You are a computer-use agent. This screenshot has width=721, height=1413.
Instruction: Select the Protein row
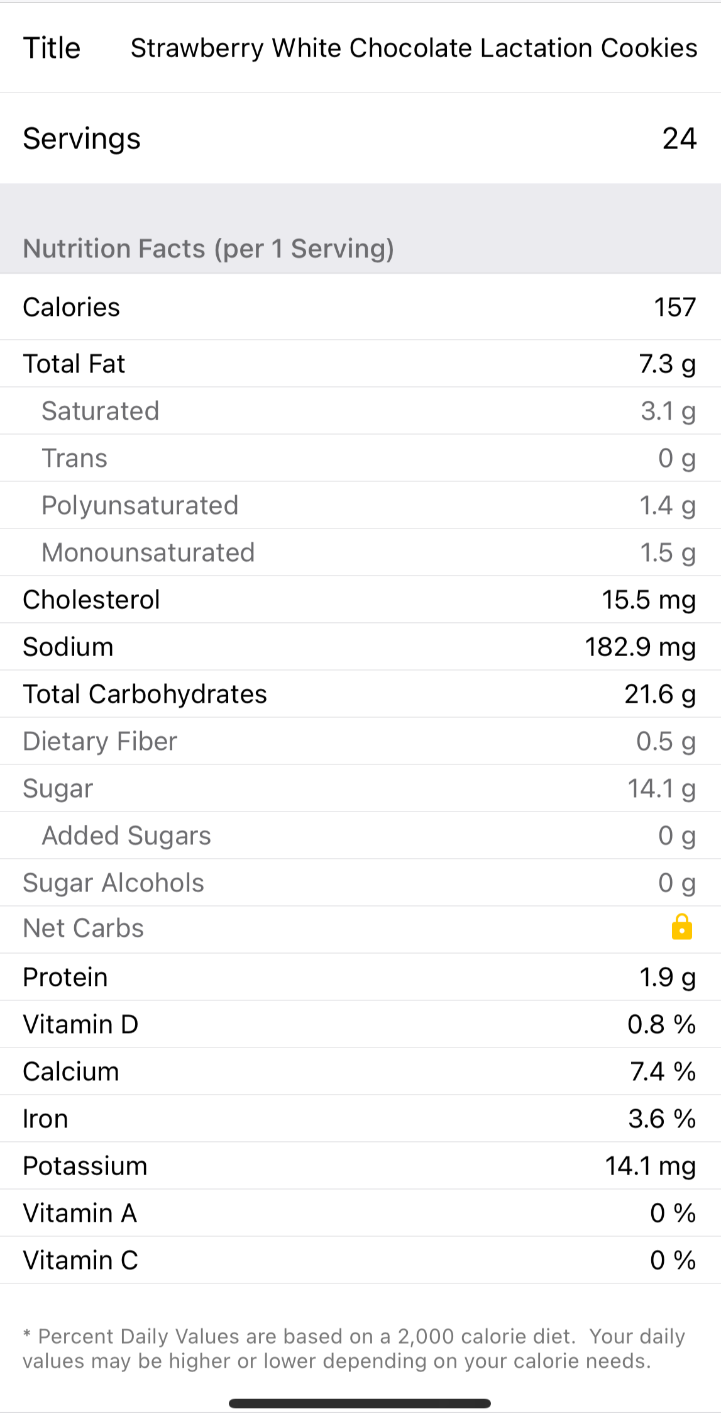[x=360, y=978]
